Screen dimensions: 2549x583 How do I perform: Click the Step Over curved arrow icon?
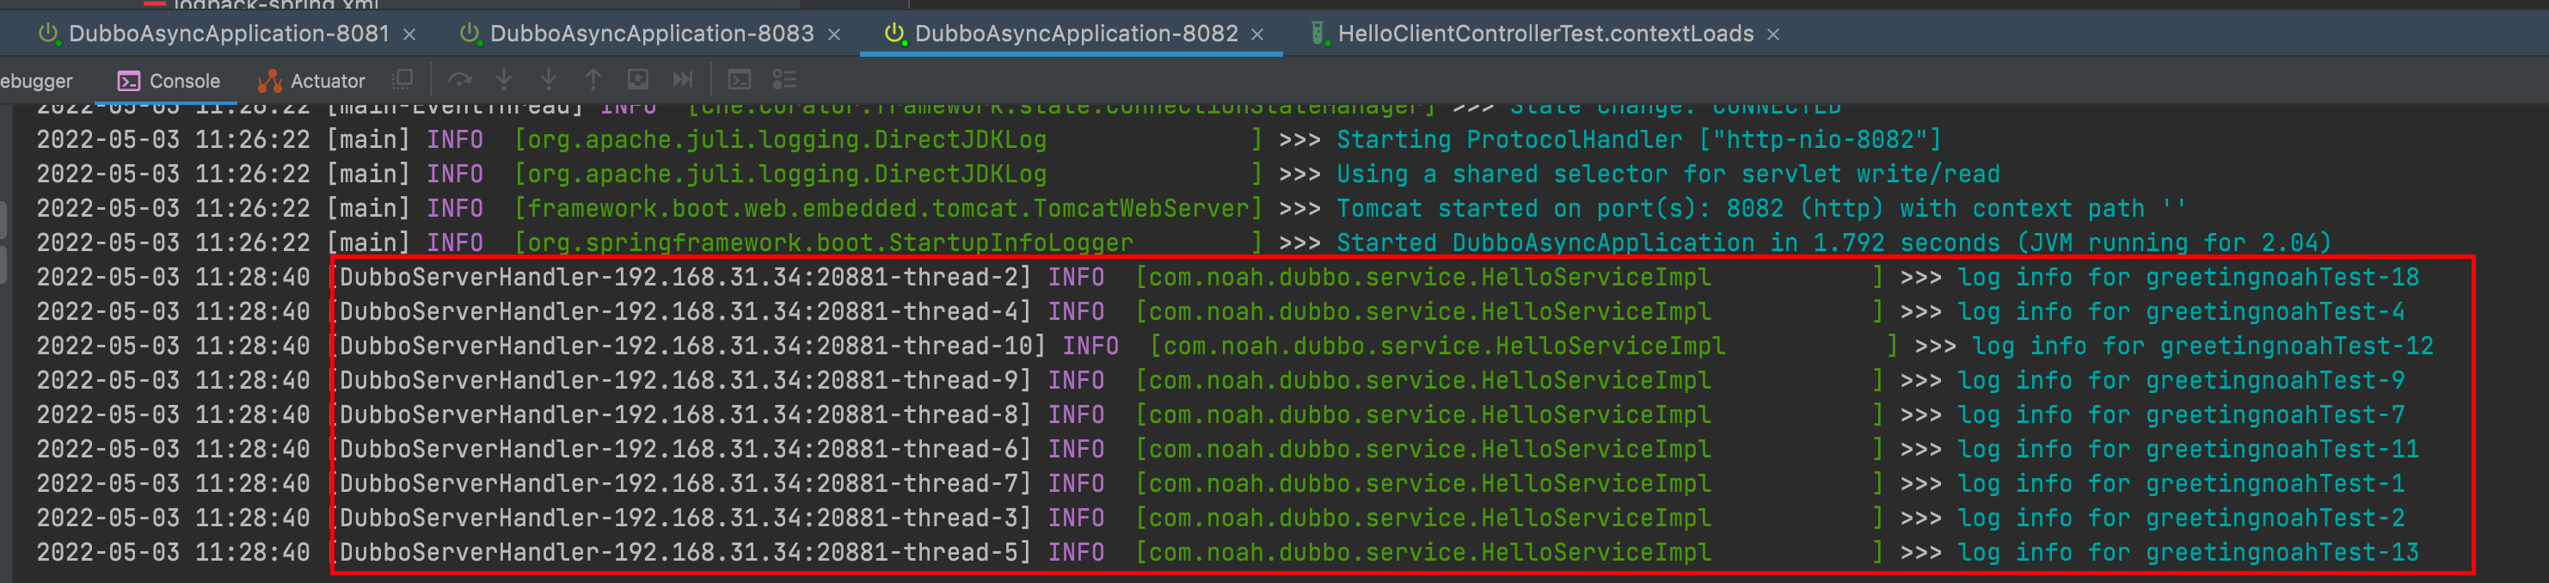tap(460, 79)
